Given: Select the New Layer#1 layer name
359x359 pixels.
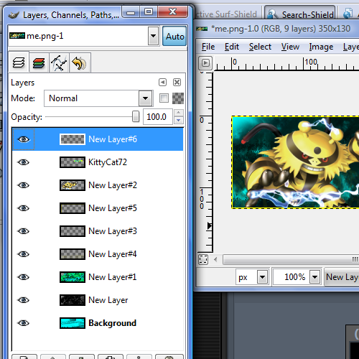Looking at the screenshot, I should point(113,277).
